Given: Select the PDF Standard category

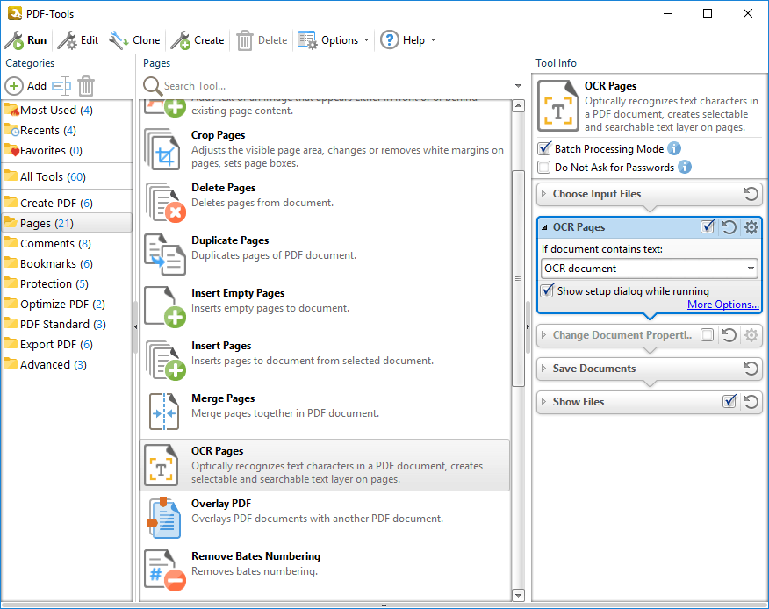Looking at the screenshot, I should [66, 324].
